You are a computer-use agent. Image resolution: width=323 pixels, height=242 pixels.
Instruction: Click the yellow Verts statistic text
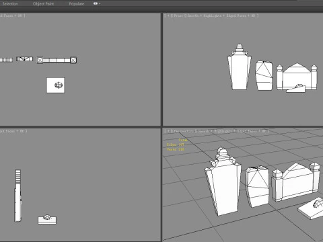click(176, 149)
